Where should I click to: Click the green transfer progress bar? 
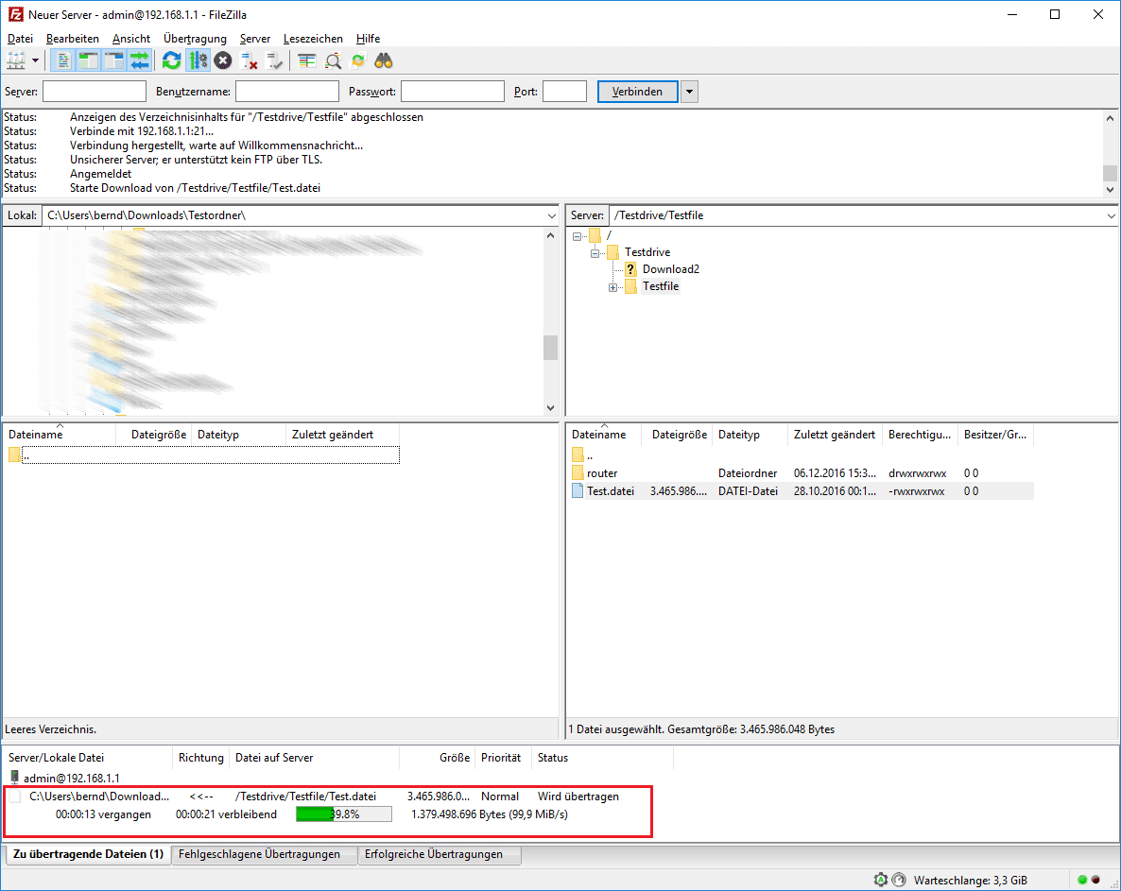tap(344, 814)
